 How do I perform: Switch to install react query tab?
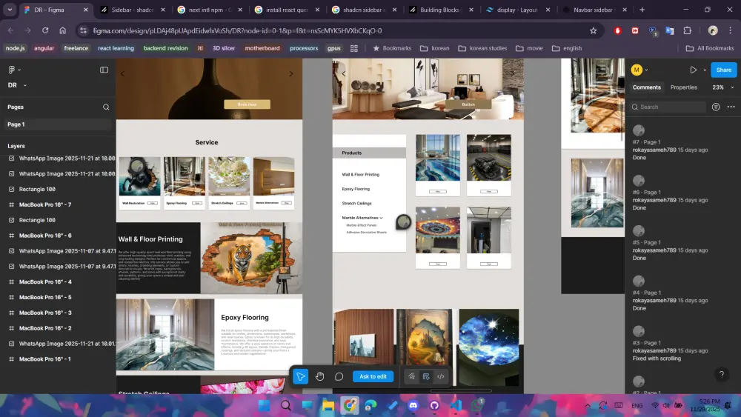pos(286,10)
